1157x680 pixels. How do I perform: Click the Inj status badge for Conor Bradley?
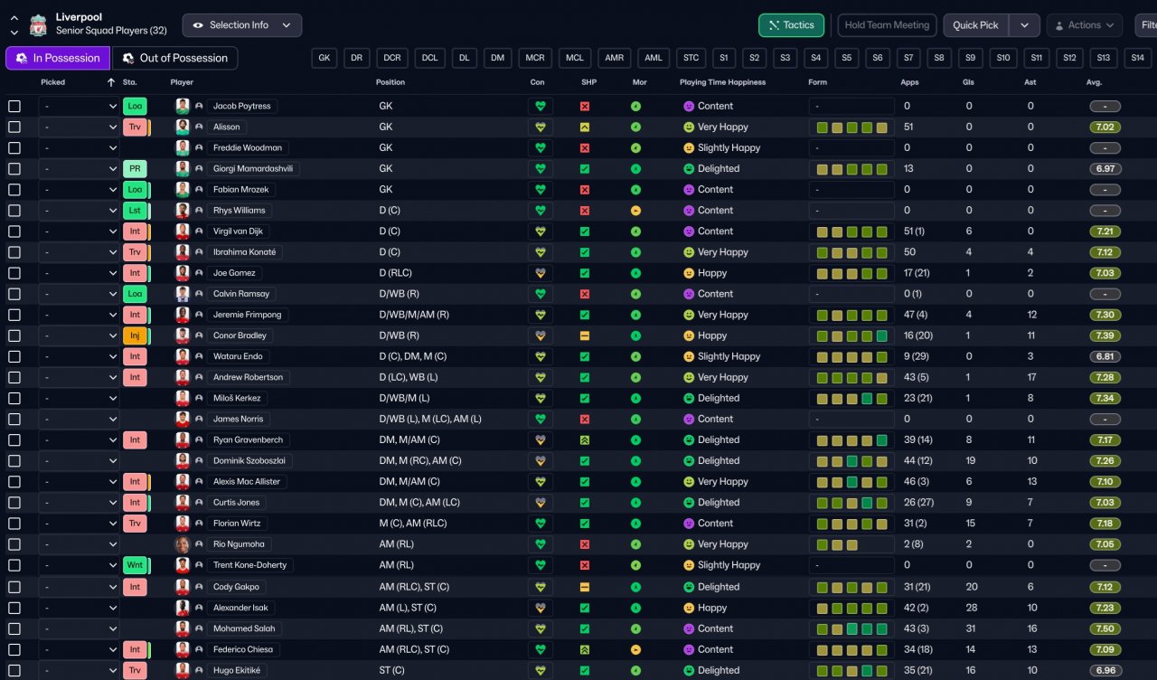(135, 335)
